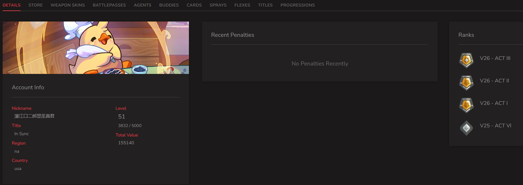Click the V26 - ACT III rank label

(x=495, y=58)
